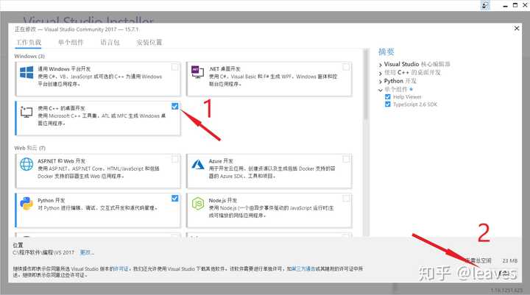Image resolution: width=530 pixels, height=295 pixels.
Task: Check the ASP.NET and Web development checkbox
Action: (174, 159)
